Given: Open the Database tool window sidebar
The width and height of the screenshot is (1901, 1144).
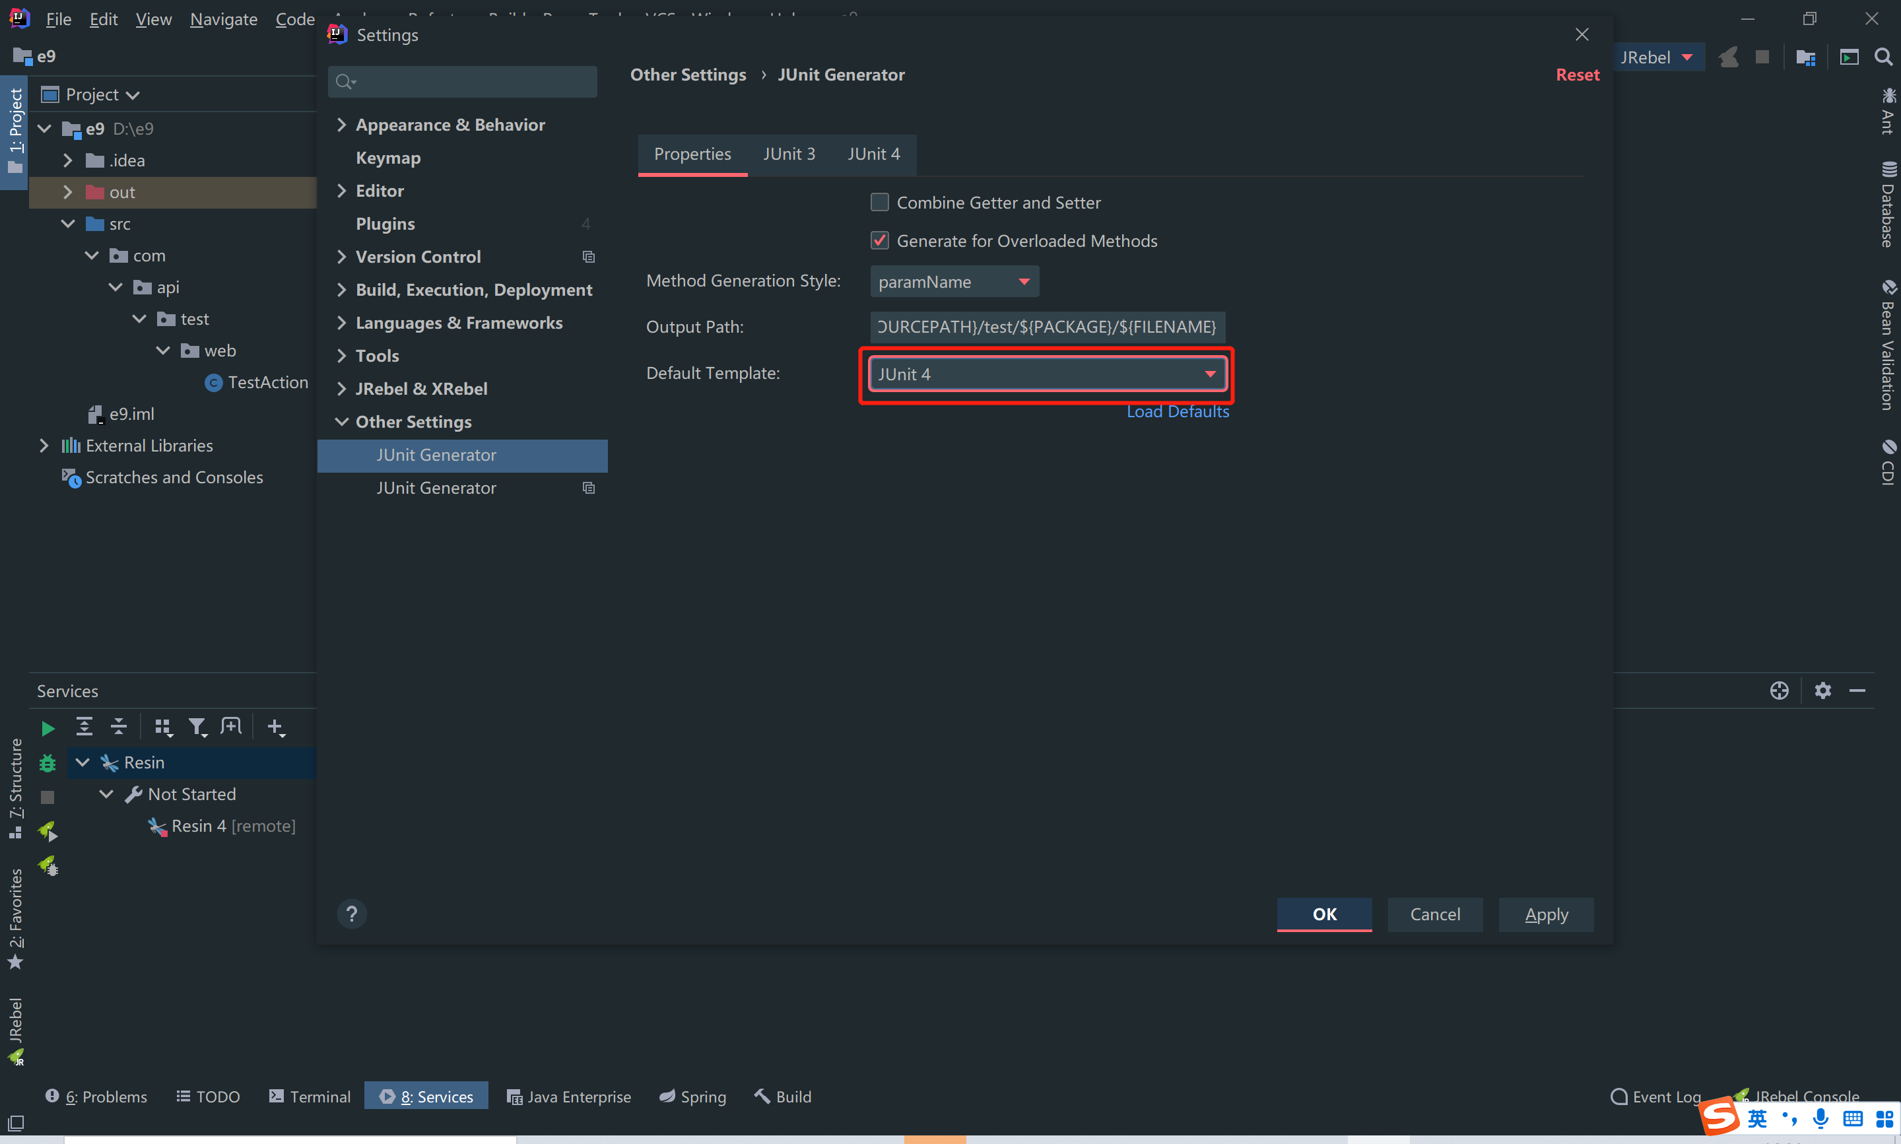Looking at the screenshot, I should click(1888, 204).
